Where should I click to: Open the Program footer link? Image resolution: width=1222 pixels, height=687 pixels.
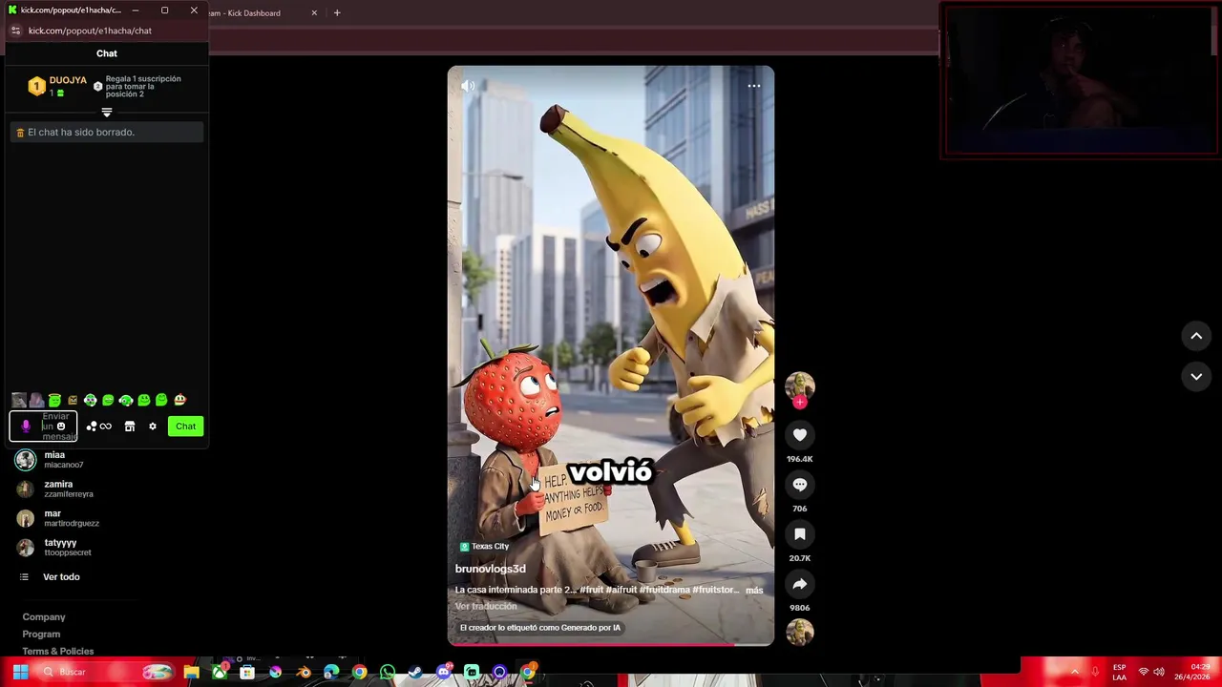tap(41, 635)
